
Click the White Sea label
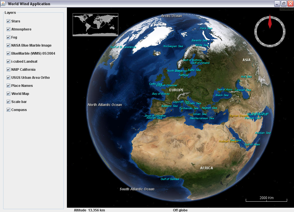tap(202, 45)
